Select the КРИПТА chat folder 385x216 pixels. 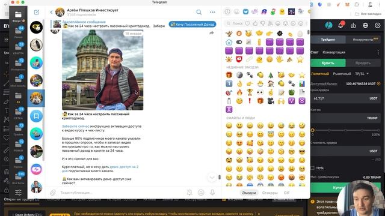tap(19, 47)
